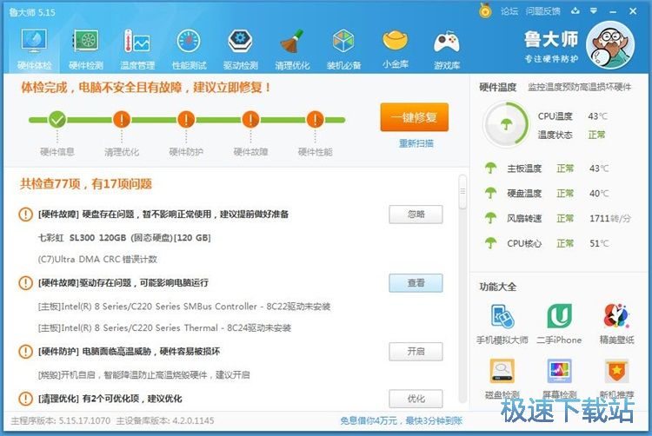The width and height of the screenshot is (652, 436).
Task: Click warning icon beside 硬盘存在问题 item
Action: [26, 215]
